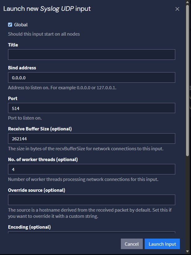Click the vertical scrollbar thumb
This screenshot has width=191, height=255.
(x=187, y=81)
